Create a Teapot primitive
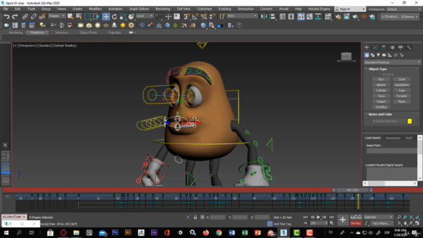 [381, 101]
